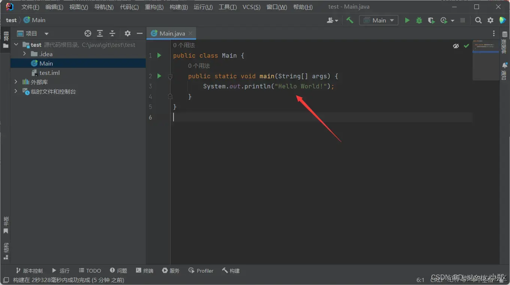
Task: Open the 导航(N) menu
Action: click(x=104, y=7)
